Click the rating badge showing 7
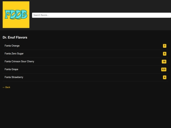The width and height of the screenshot is (171, 128). click(x=165, y=46)
